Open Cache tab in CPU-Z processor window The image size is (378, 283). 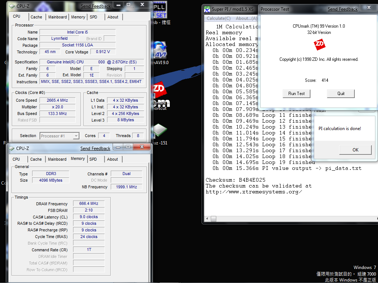(37, 17)
